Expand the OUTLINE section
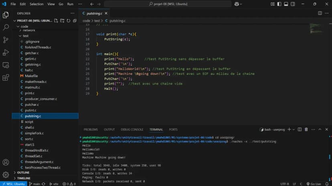 pos(23,173)
